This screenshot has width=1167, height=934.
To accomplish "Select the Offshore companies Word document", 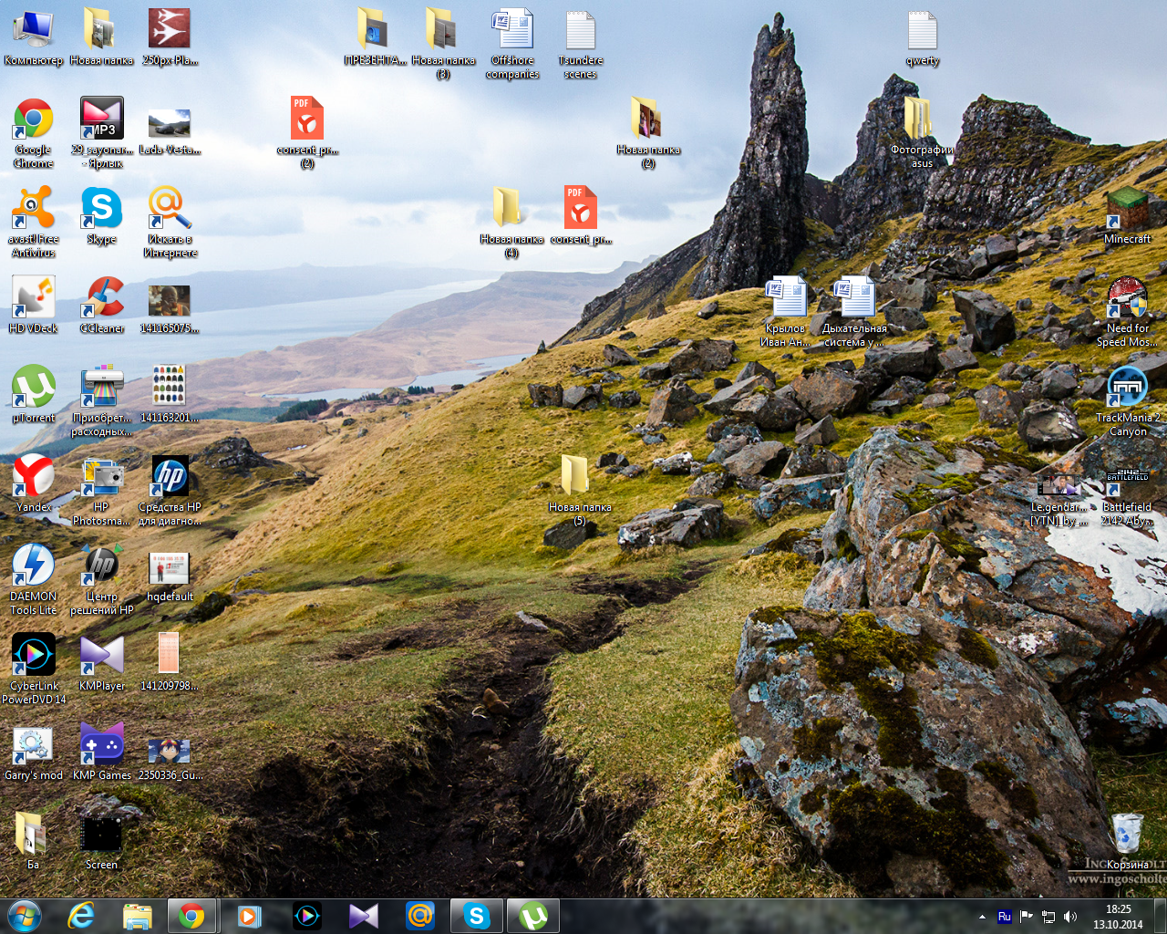I will pyautogui.click(x=512, y=31).
